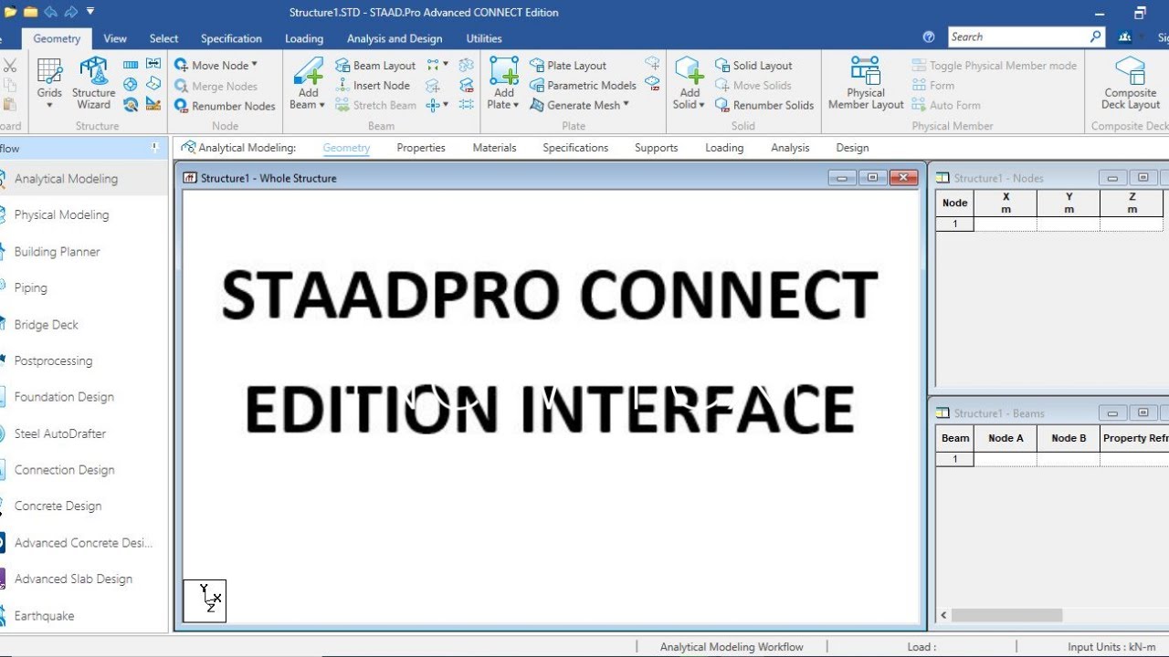
Task: Open the Earthquake workflow
Action: [x=44, y=616]
